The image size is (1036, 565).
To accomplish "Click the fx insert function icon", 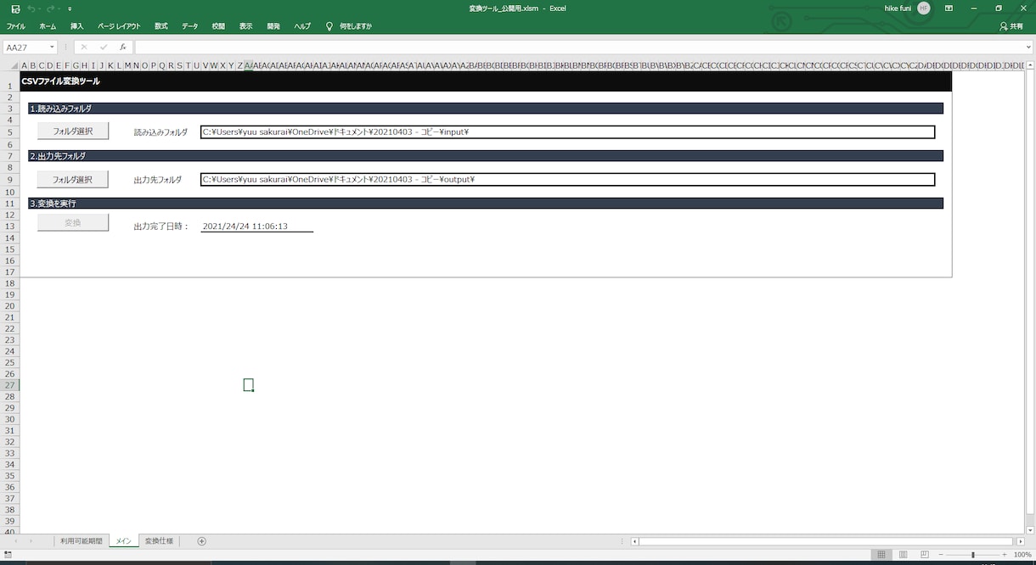I will pyautogui.click(x=123, y=48).
